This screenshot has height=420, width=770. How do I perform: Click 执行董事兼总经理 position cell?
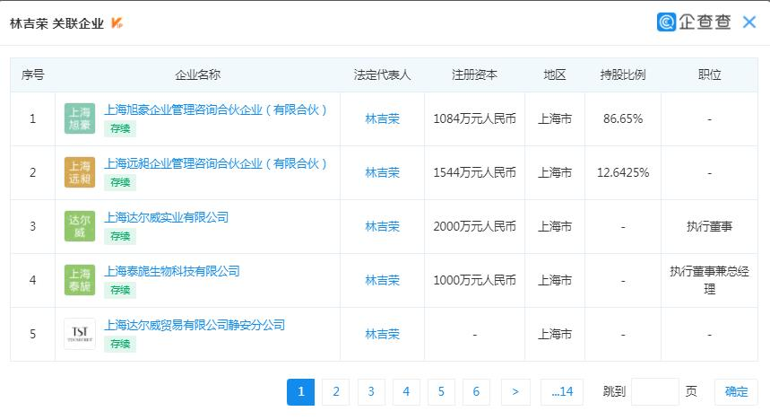pos(710,280)
